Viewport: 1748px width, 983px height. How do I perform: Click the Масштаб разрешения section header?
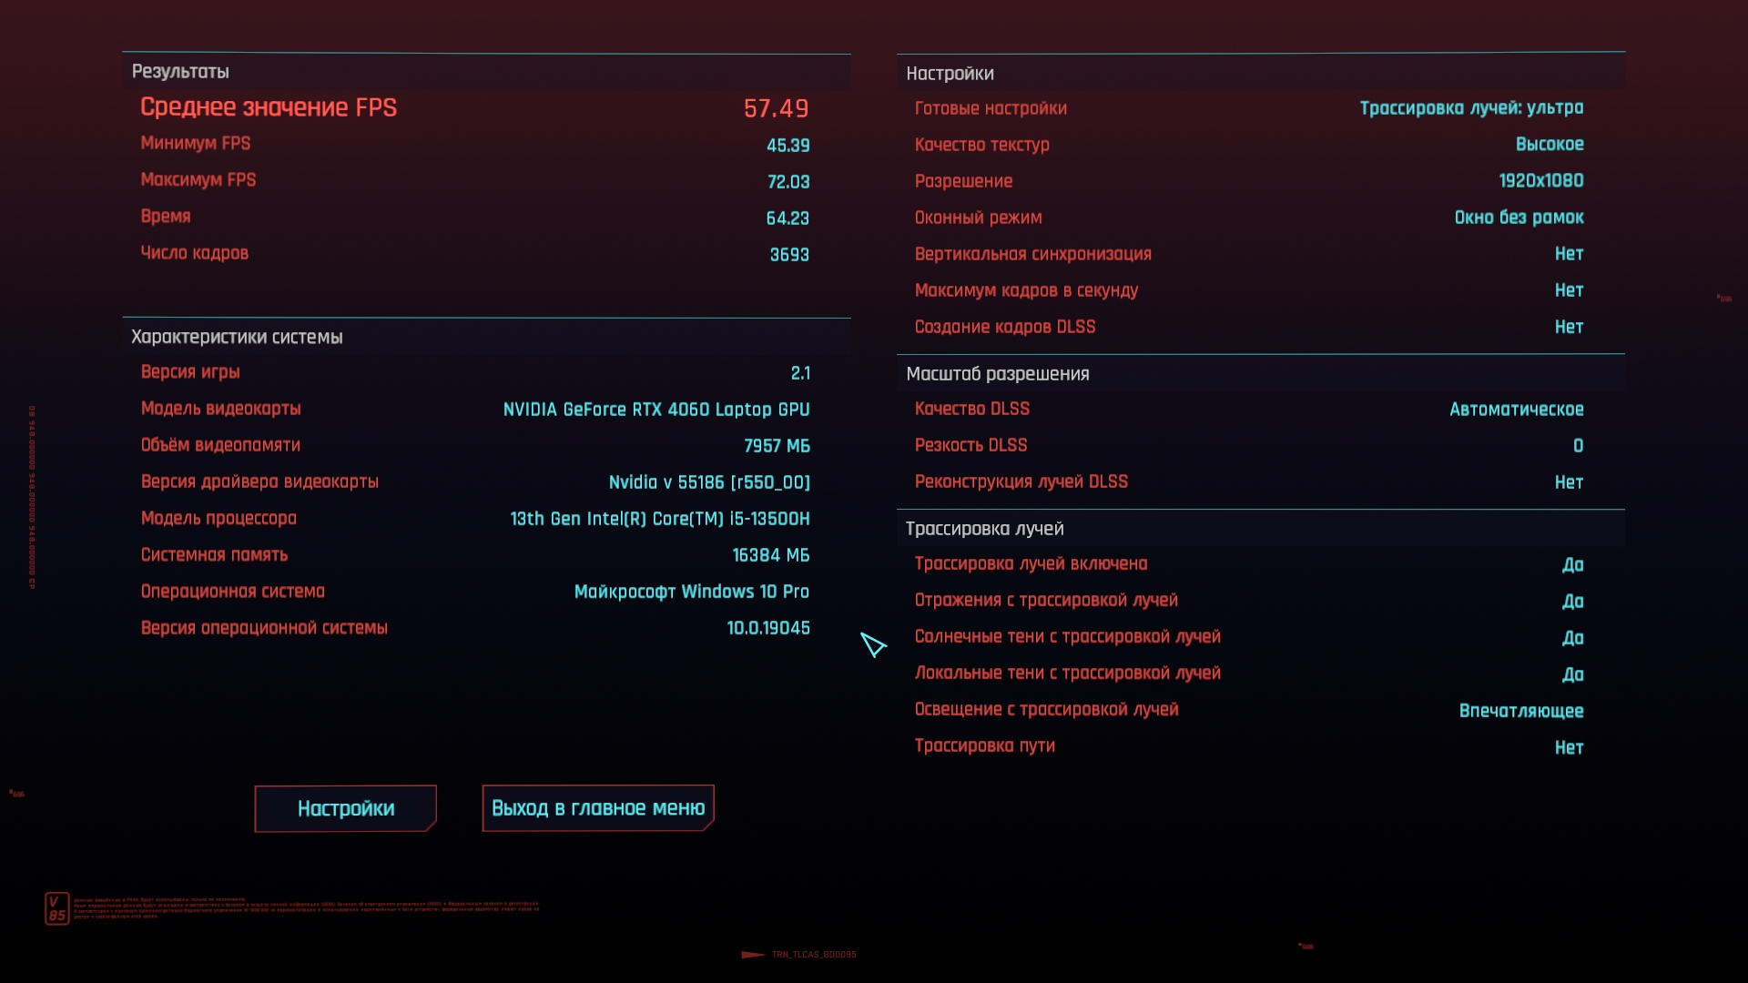pos(997,374)
